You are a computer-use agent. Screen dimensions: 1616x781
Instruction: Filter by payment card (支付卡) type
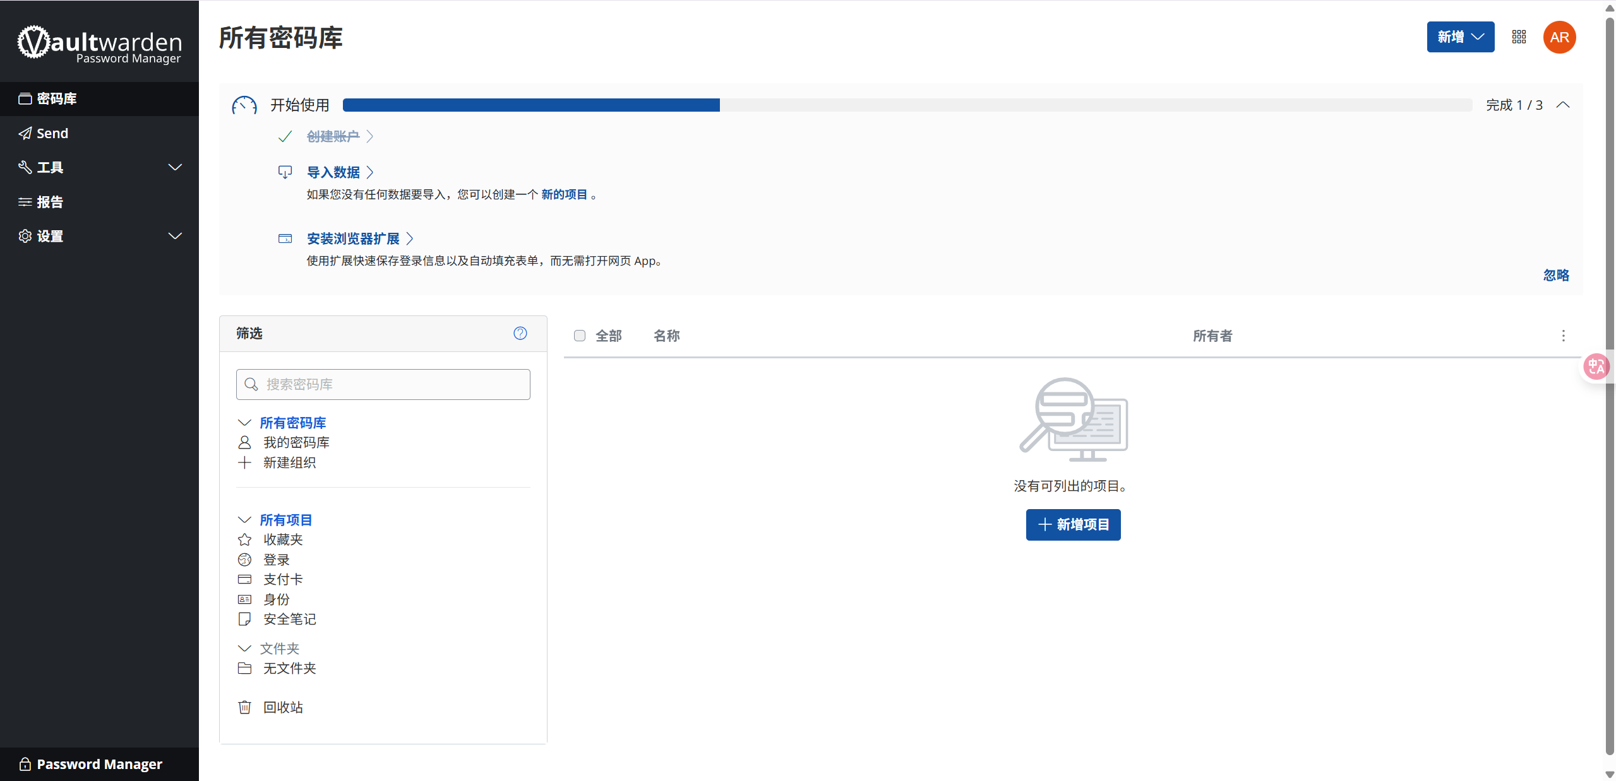point(282,579)
